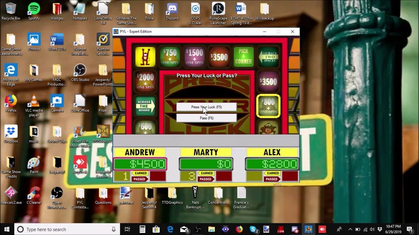Open the Discord desktop shortcut
This screenshot has height=235, width=419.
(x=172, y=11)
